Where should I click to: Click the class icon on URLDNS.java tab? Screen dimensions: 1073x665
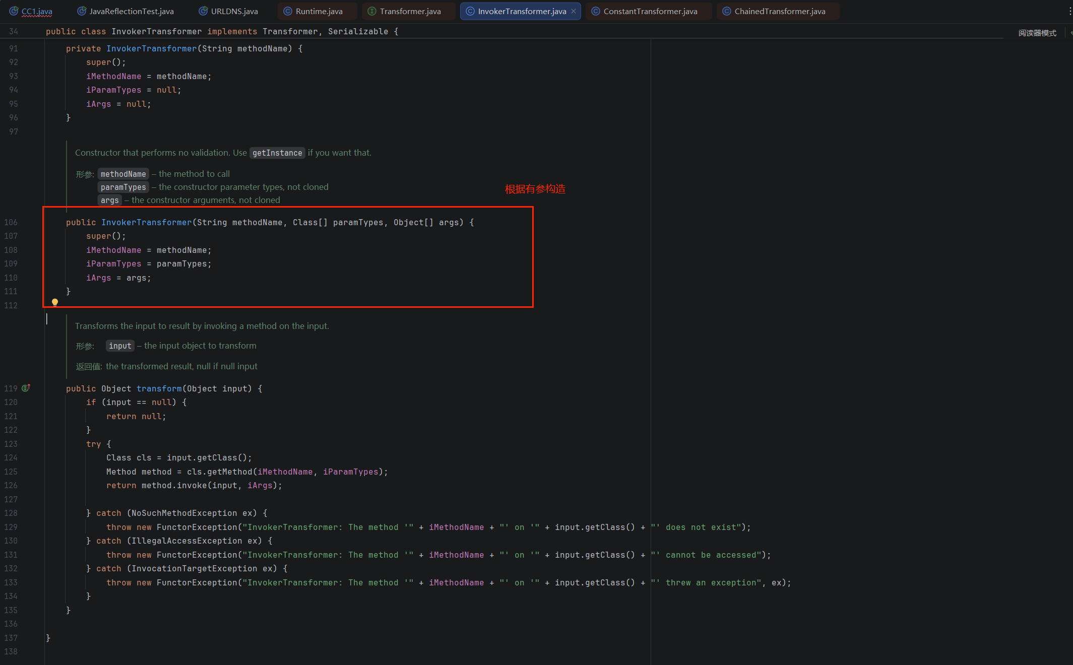coord(203,11)
